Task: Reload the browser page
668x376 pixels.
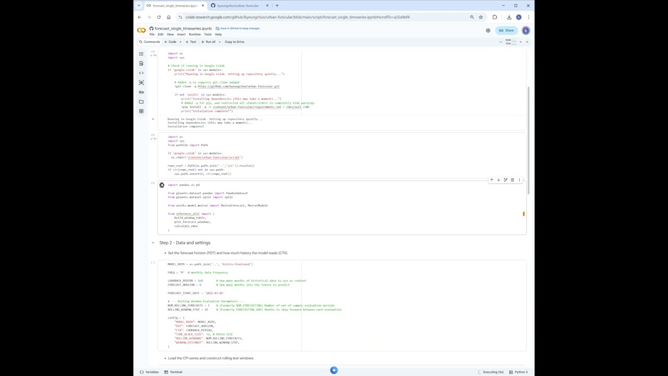Action: (x=159, y=17)
